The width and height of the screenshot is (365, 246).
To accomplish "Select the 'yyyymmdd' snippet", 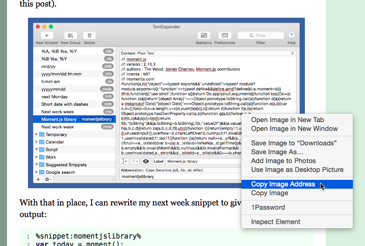I will (75, 89).
